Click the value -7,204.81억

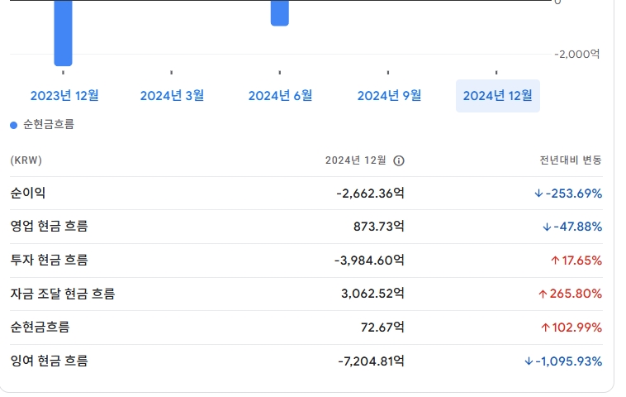(371, 361)
